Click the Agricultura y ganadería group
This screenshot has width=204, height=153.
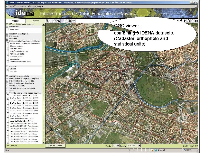point(19,76)
